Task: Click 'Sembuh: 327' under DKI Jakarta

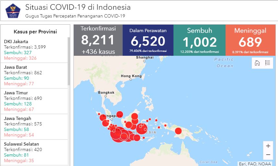Action: tap(18, 53)
